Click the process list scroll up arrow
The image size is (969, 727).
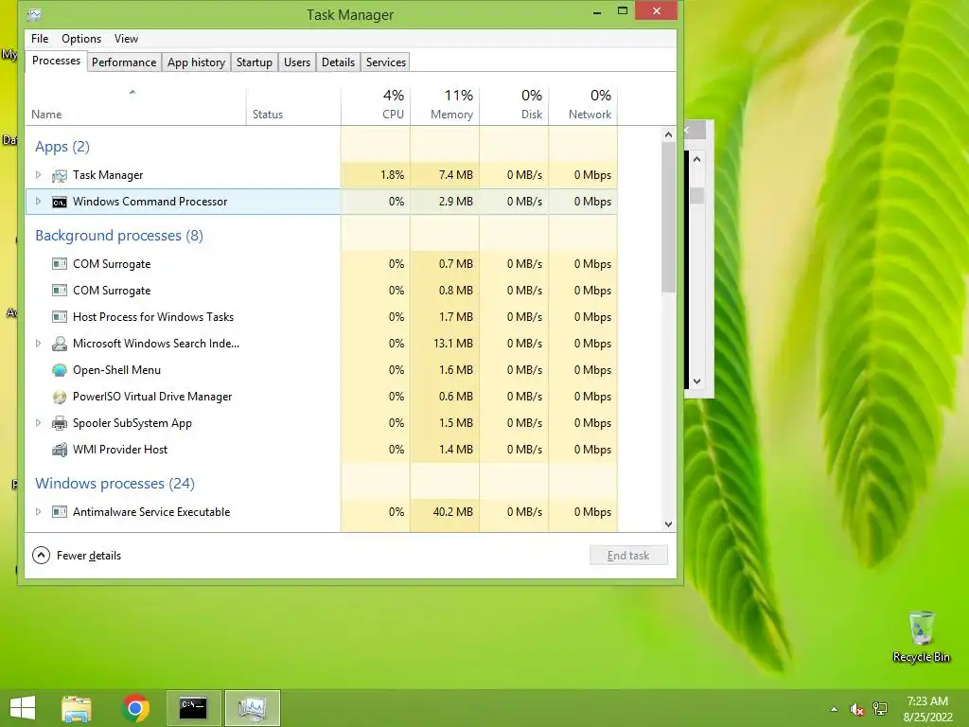tap(668, 134)
